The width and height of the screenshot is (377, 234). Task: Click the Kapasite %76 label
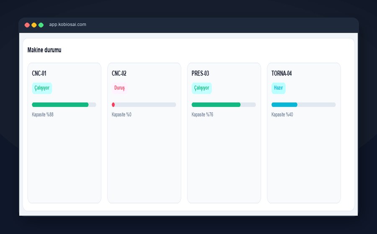[x=202, y=114]
